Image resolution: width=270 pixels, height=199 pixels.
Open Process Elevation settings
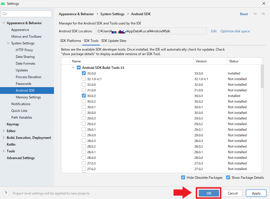click(29, 77)
